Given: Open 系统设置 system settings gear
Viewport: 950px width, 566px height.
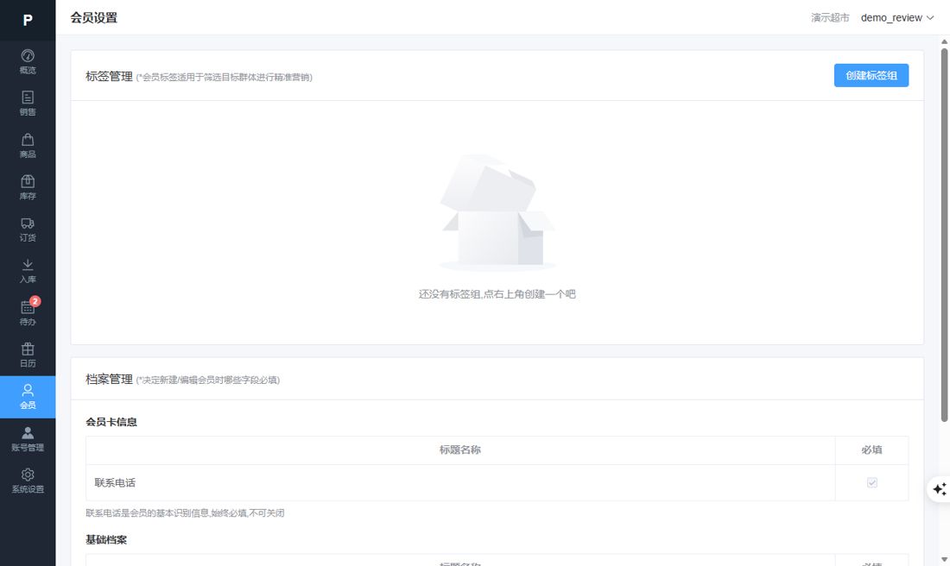Looking at the screenshot, I should pyautogui.click(x=28, y=481).
